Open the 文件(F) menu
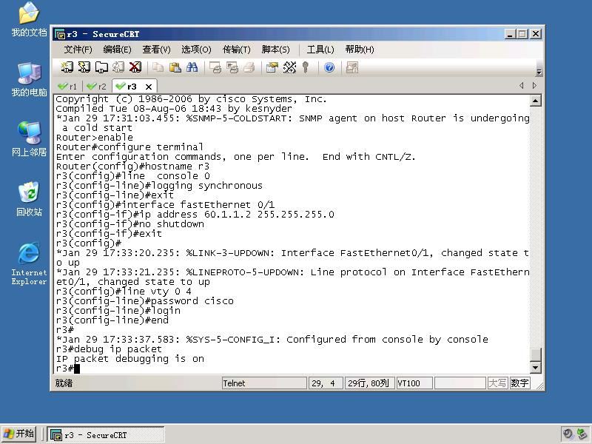Image resolution: width=592 pixels, height=444 pixels. (78, 50)
